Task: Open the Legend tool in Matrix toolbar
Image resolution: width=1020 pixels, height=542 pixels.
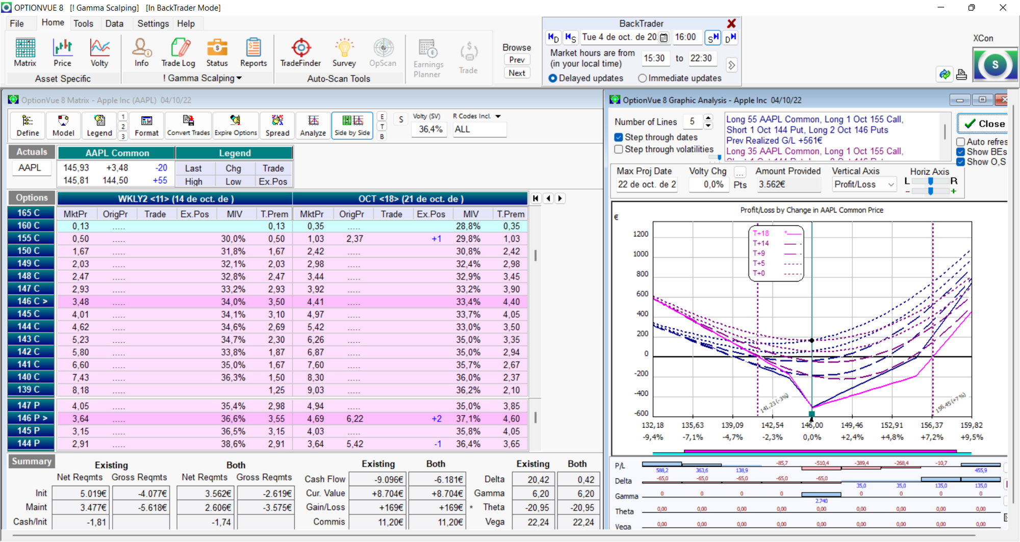Action: coord(99,125)
